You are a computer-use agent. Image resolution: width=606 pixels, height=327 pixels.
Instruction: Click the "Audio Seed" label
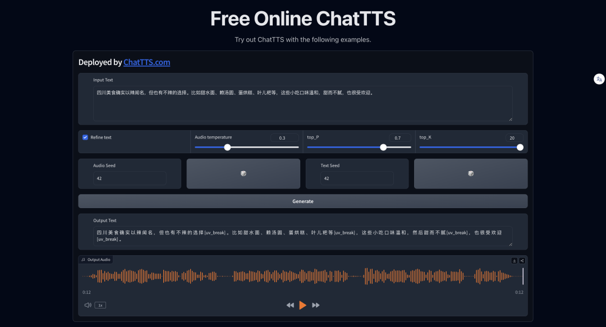pyautogui.click(x=104, y=165)
